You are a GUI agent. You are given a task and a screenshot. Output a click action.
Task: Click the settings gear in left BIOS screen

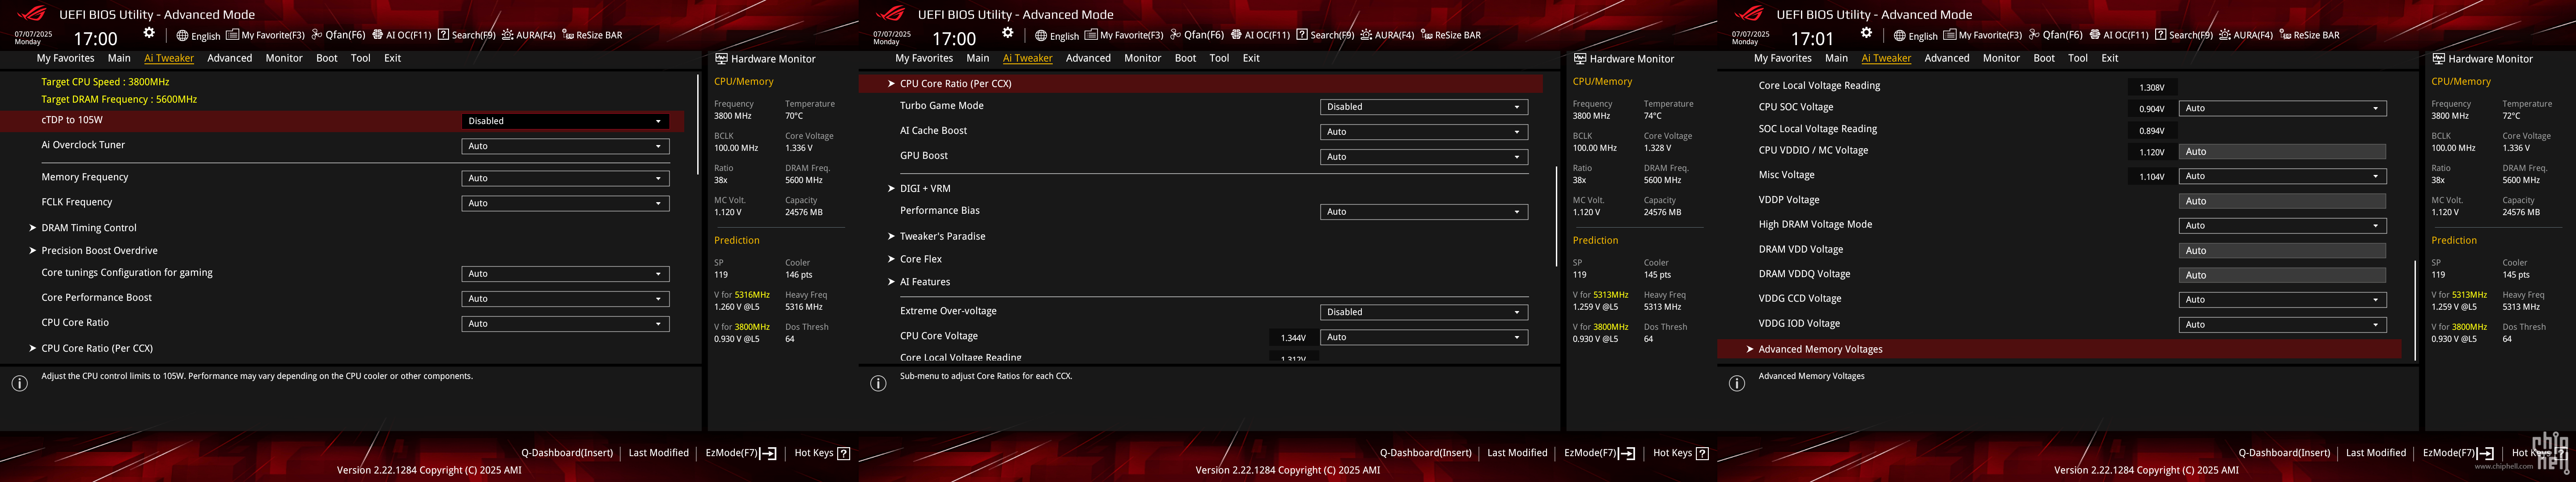tap(149, 33)
